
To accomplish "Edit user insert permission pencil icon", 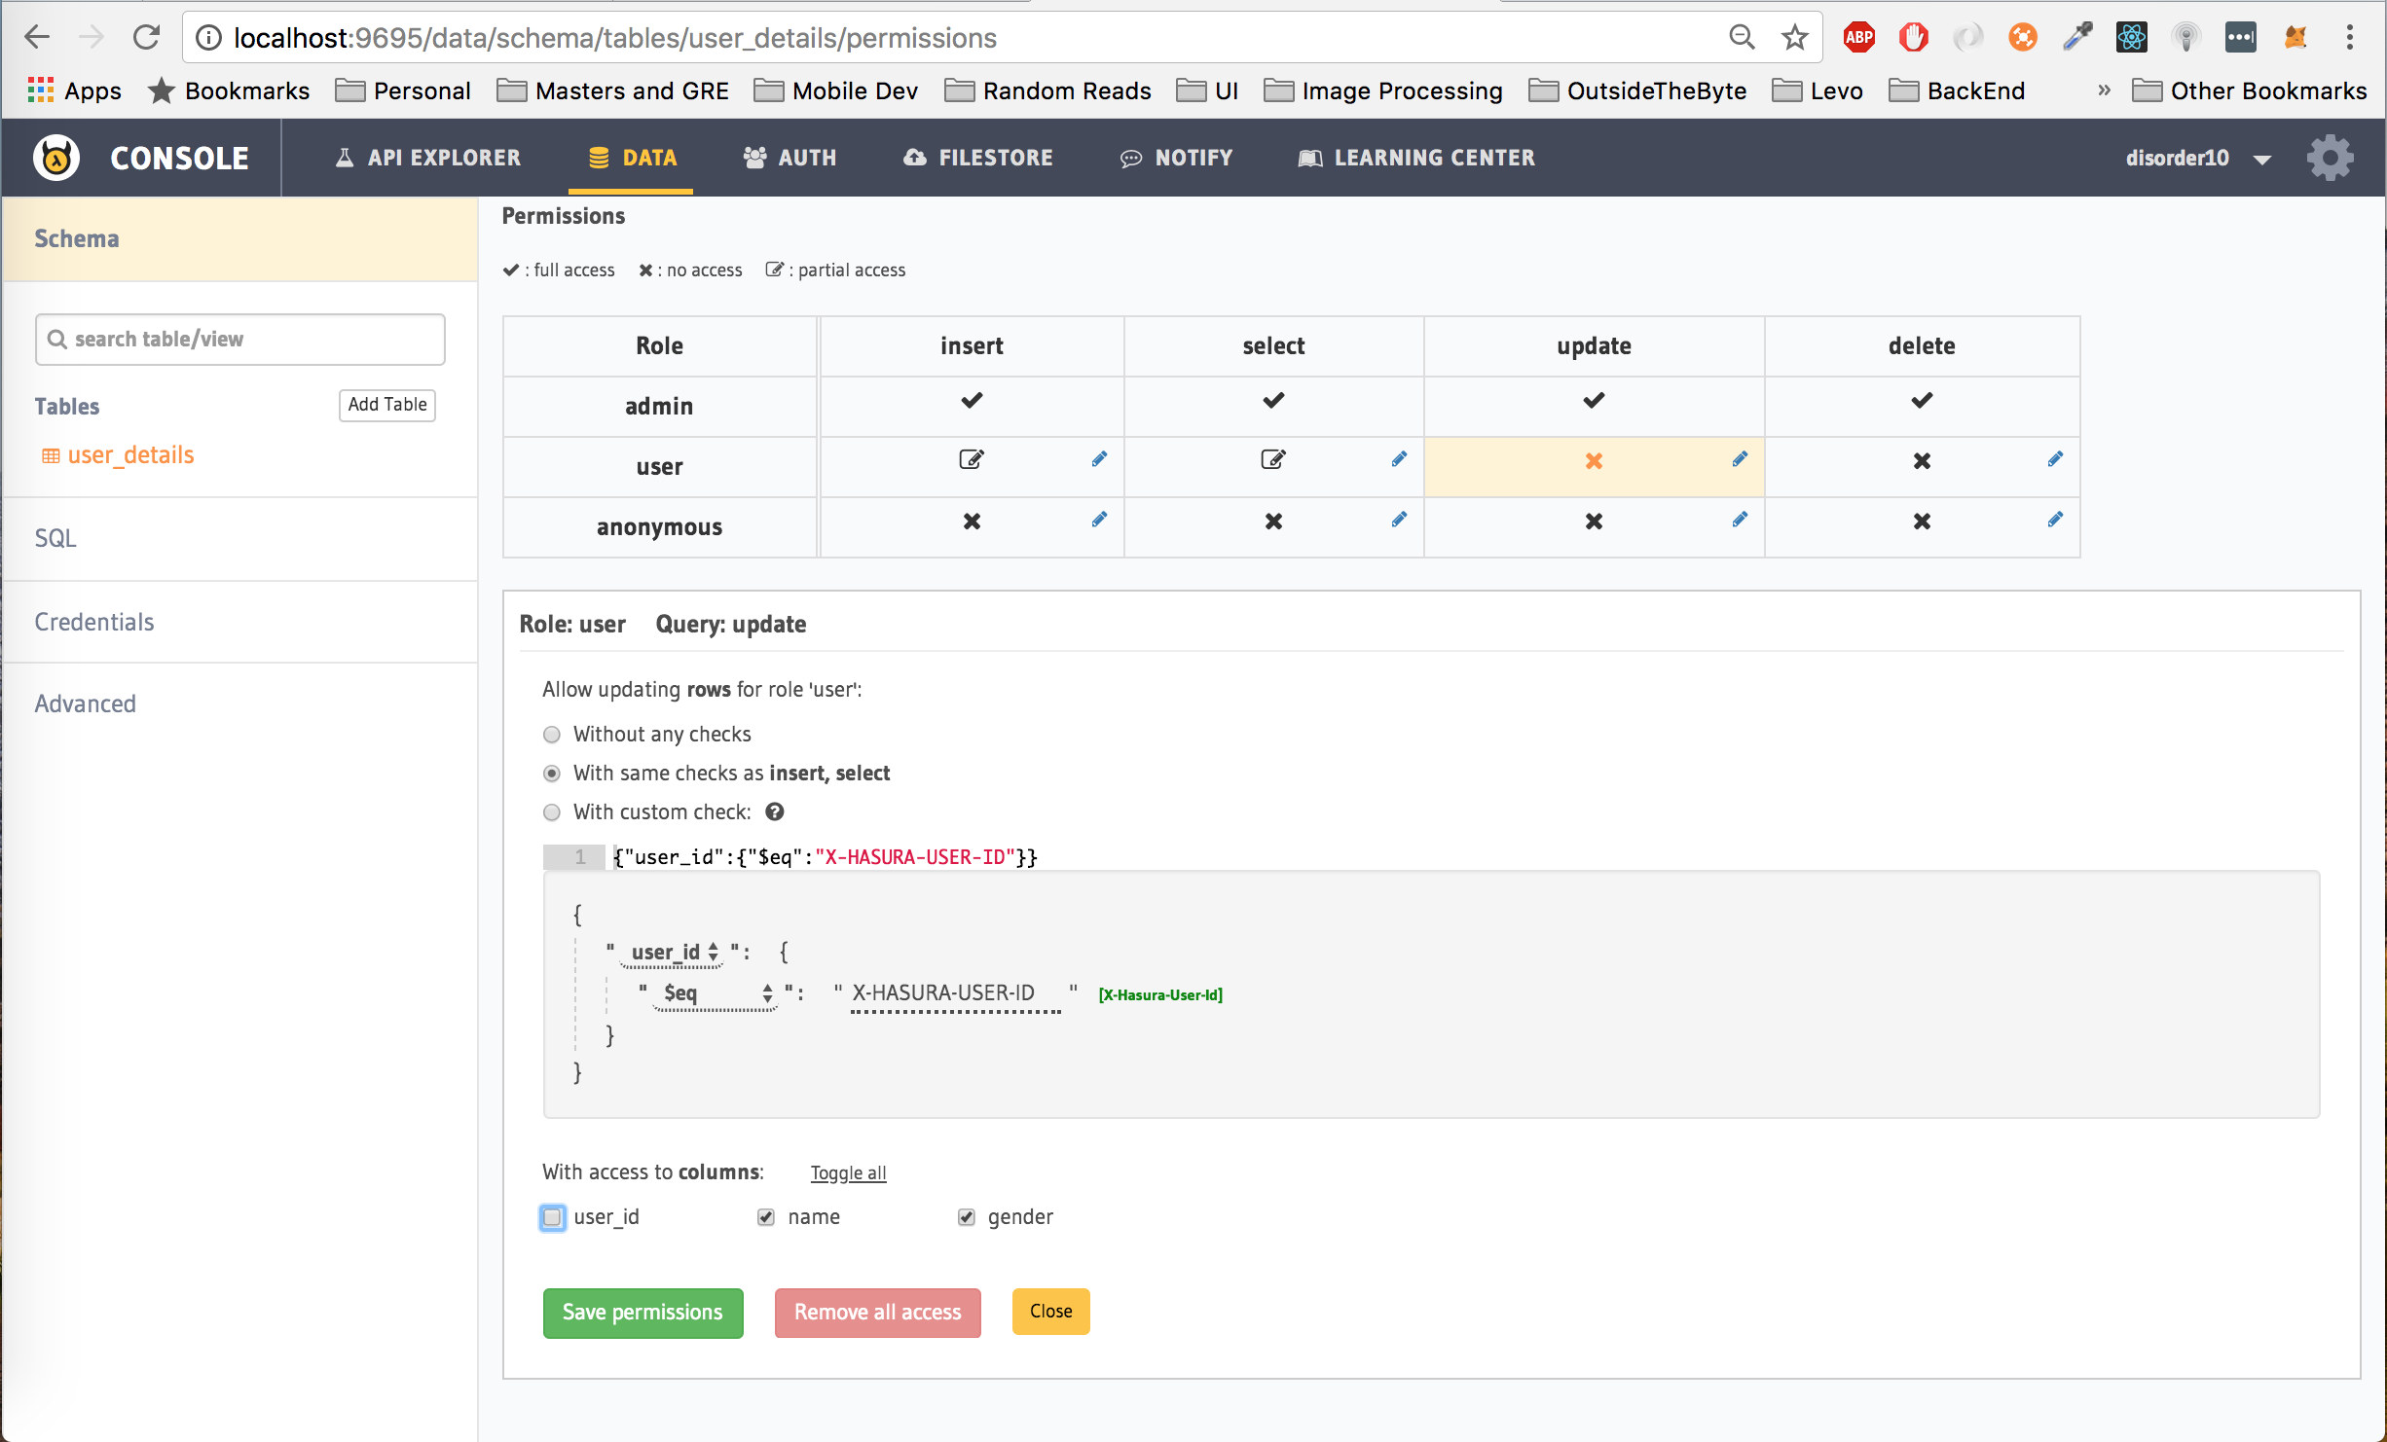I will click(x=1099, y=459).
